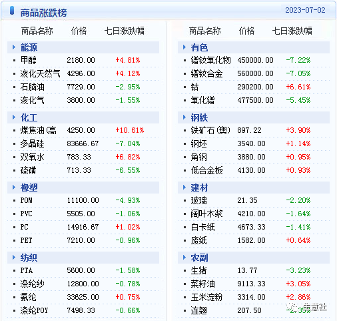Viewport: 337px width, 321px height.
Task: Select commodity 角钢
Action: coord(198,157)
